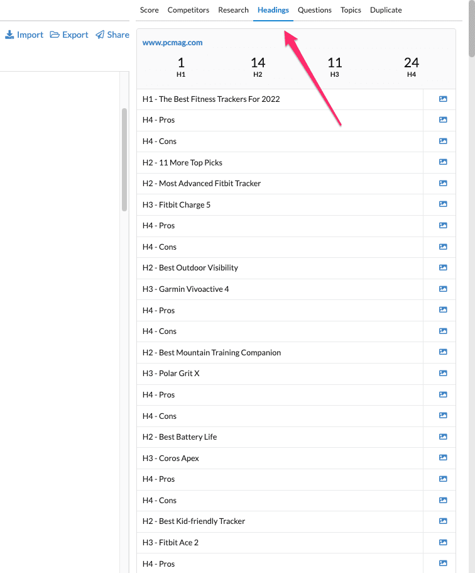Switch to the Topics tab
Image resolution: width=475 pixels, height=573 pixels.
point(351,9)
